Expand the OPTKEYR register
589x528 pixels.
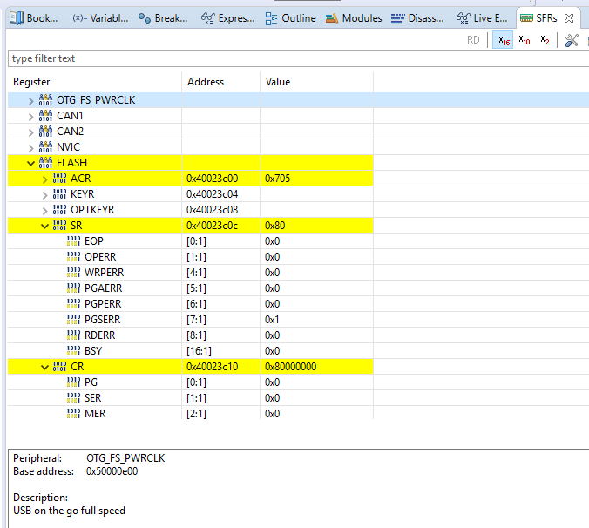click(44, 210)
